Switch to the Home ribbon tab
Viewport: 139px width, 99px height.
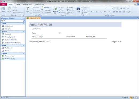(11, 4)
